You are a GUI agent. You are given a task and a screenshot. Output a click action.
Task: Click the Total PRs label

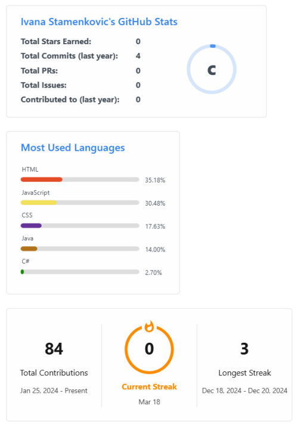pos(39,71)
